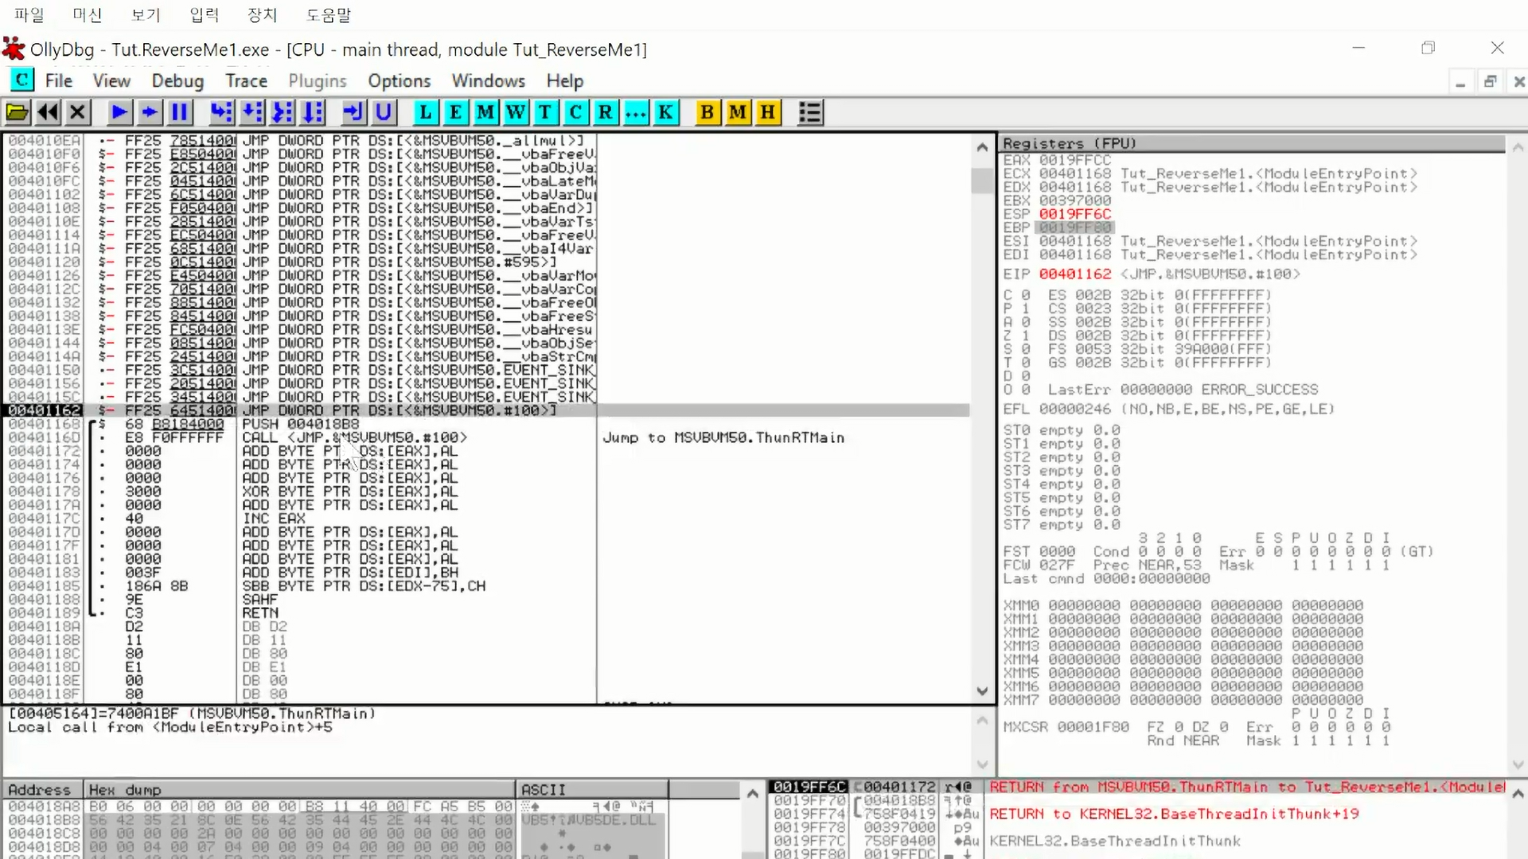Click the EIP register value 00401162
Viewport: 1528px width, 859px height.
click(1074, 274)
